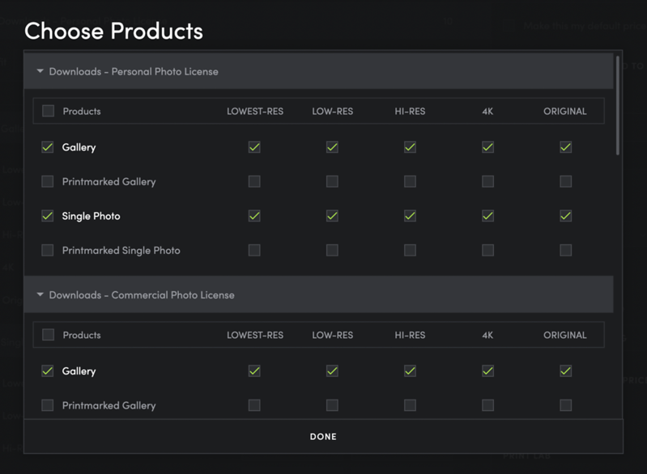This screenshot has height=474, width=647.
Task: Click ORIGINAL column header in Personal License
Action: pos(565,112)
